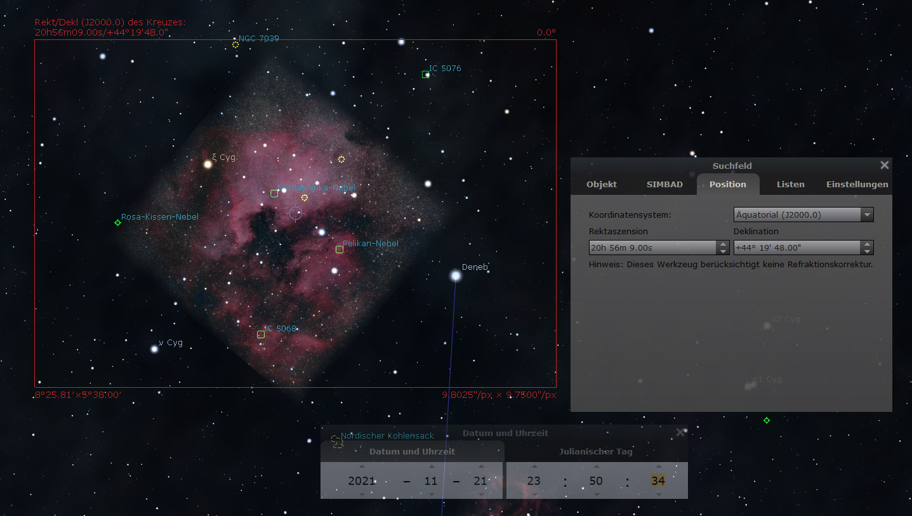Click the Pelikan-Nebel label text

(x=371, y=243)
